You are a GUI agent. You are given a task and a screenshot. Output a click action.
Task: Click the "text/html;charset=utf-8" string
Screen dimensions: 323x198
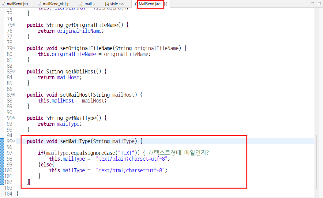(x=130, y=170)
